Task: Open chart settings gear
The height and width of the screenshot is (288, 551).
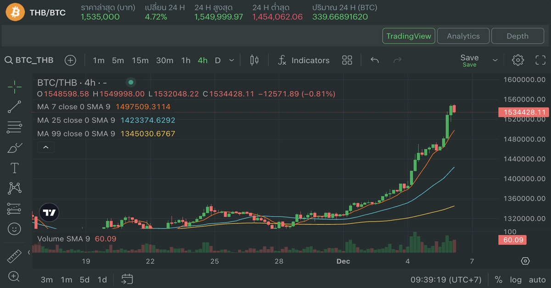Action: click(x=518, y=60)
